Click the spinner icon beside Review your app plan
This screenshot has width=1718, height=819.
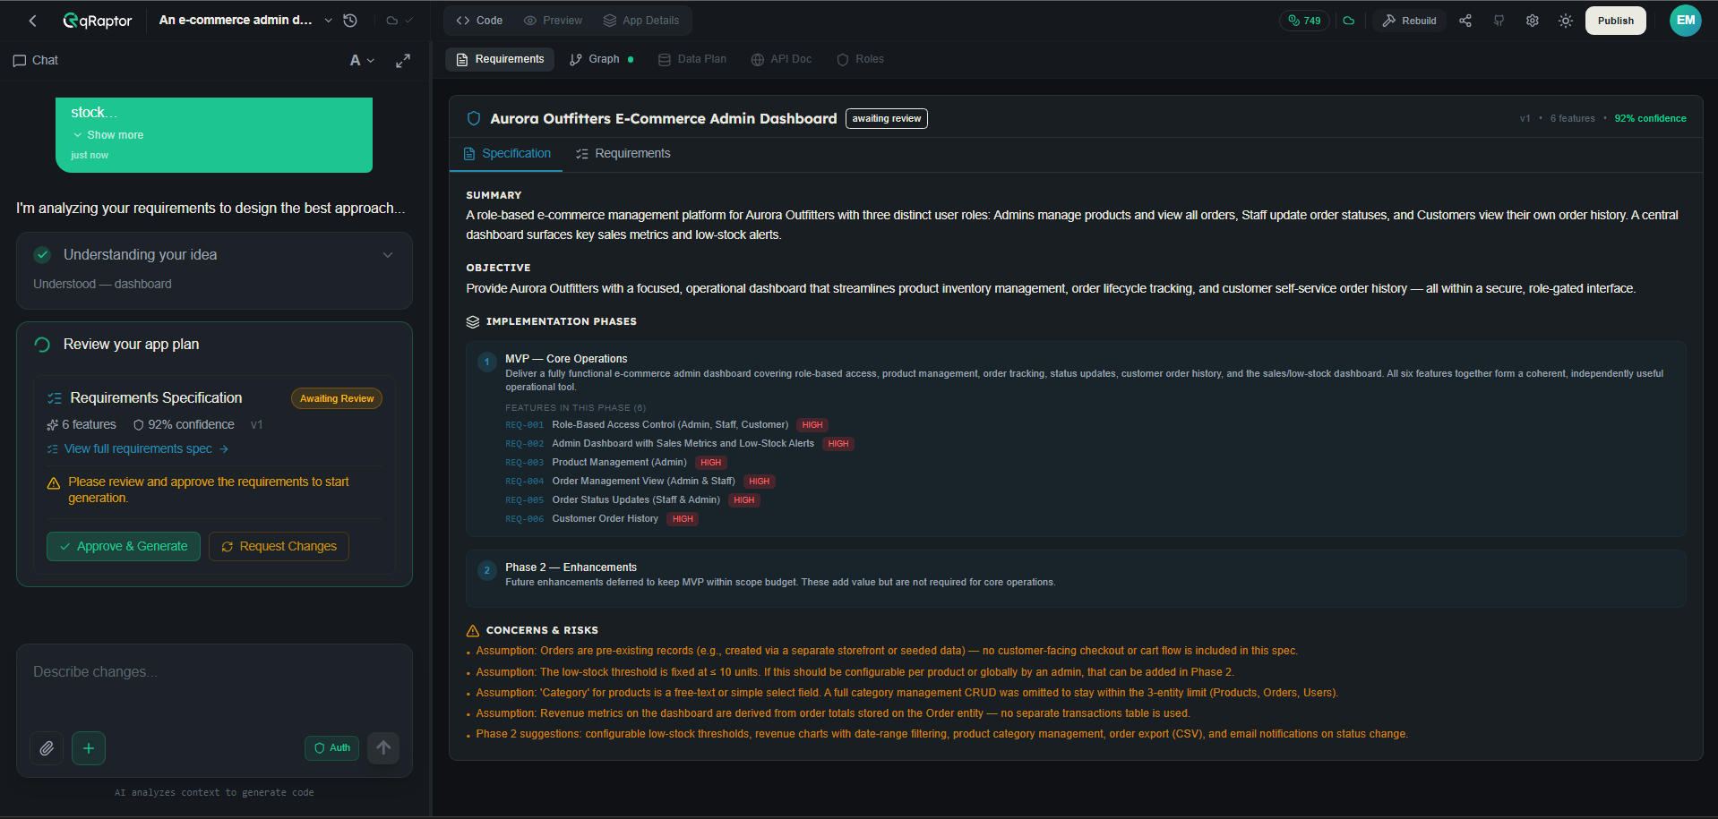pos(42,345)
